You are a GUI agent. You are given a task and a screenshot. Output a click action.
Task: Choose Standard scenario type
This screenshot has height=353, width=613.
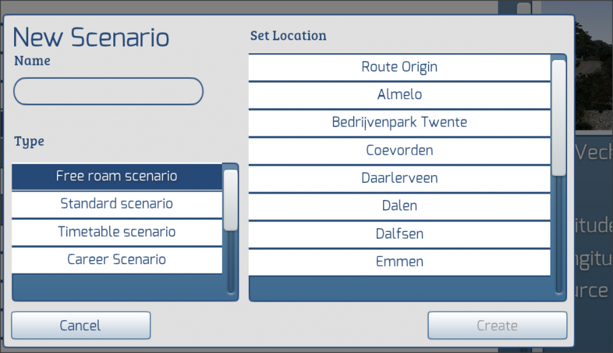[116, 204]
